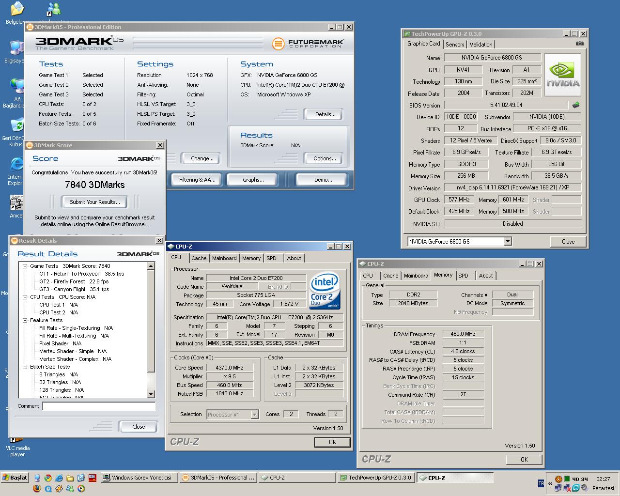Open the Bilgisayarım desktop icon

tap(15, 52)
